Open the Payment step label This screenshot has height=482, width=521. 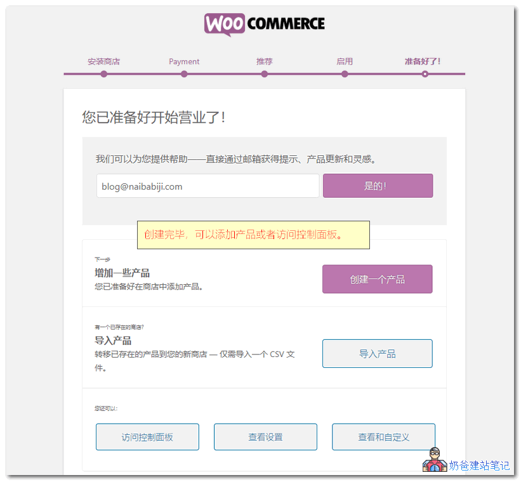(184, 61)
